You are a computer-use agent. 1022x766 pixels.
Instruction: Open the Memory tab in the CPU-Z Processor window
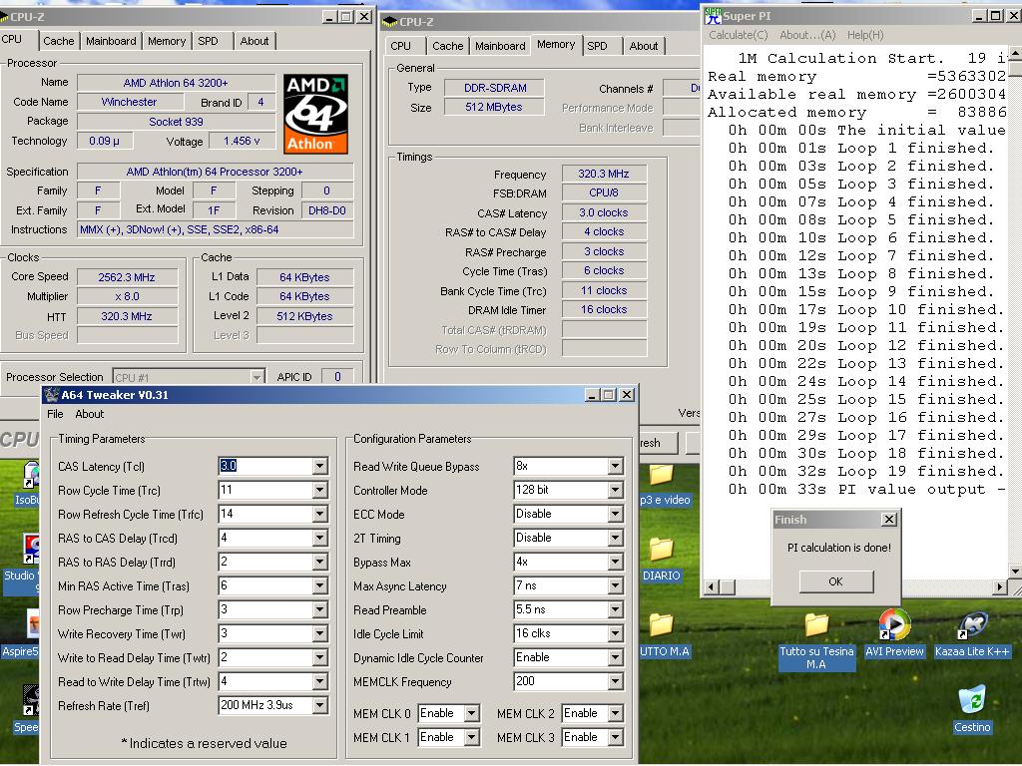(x=167, y=41)
